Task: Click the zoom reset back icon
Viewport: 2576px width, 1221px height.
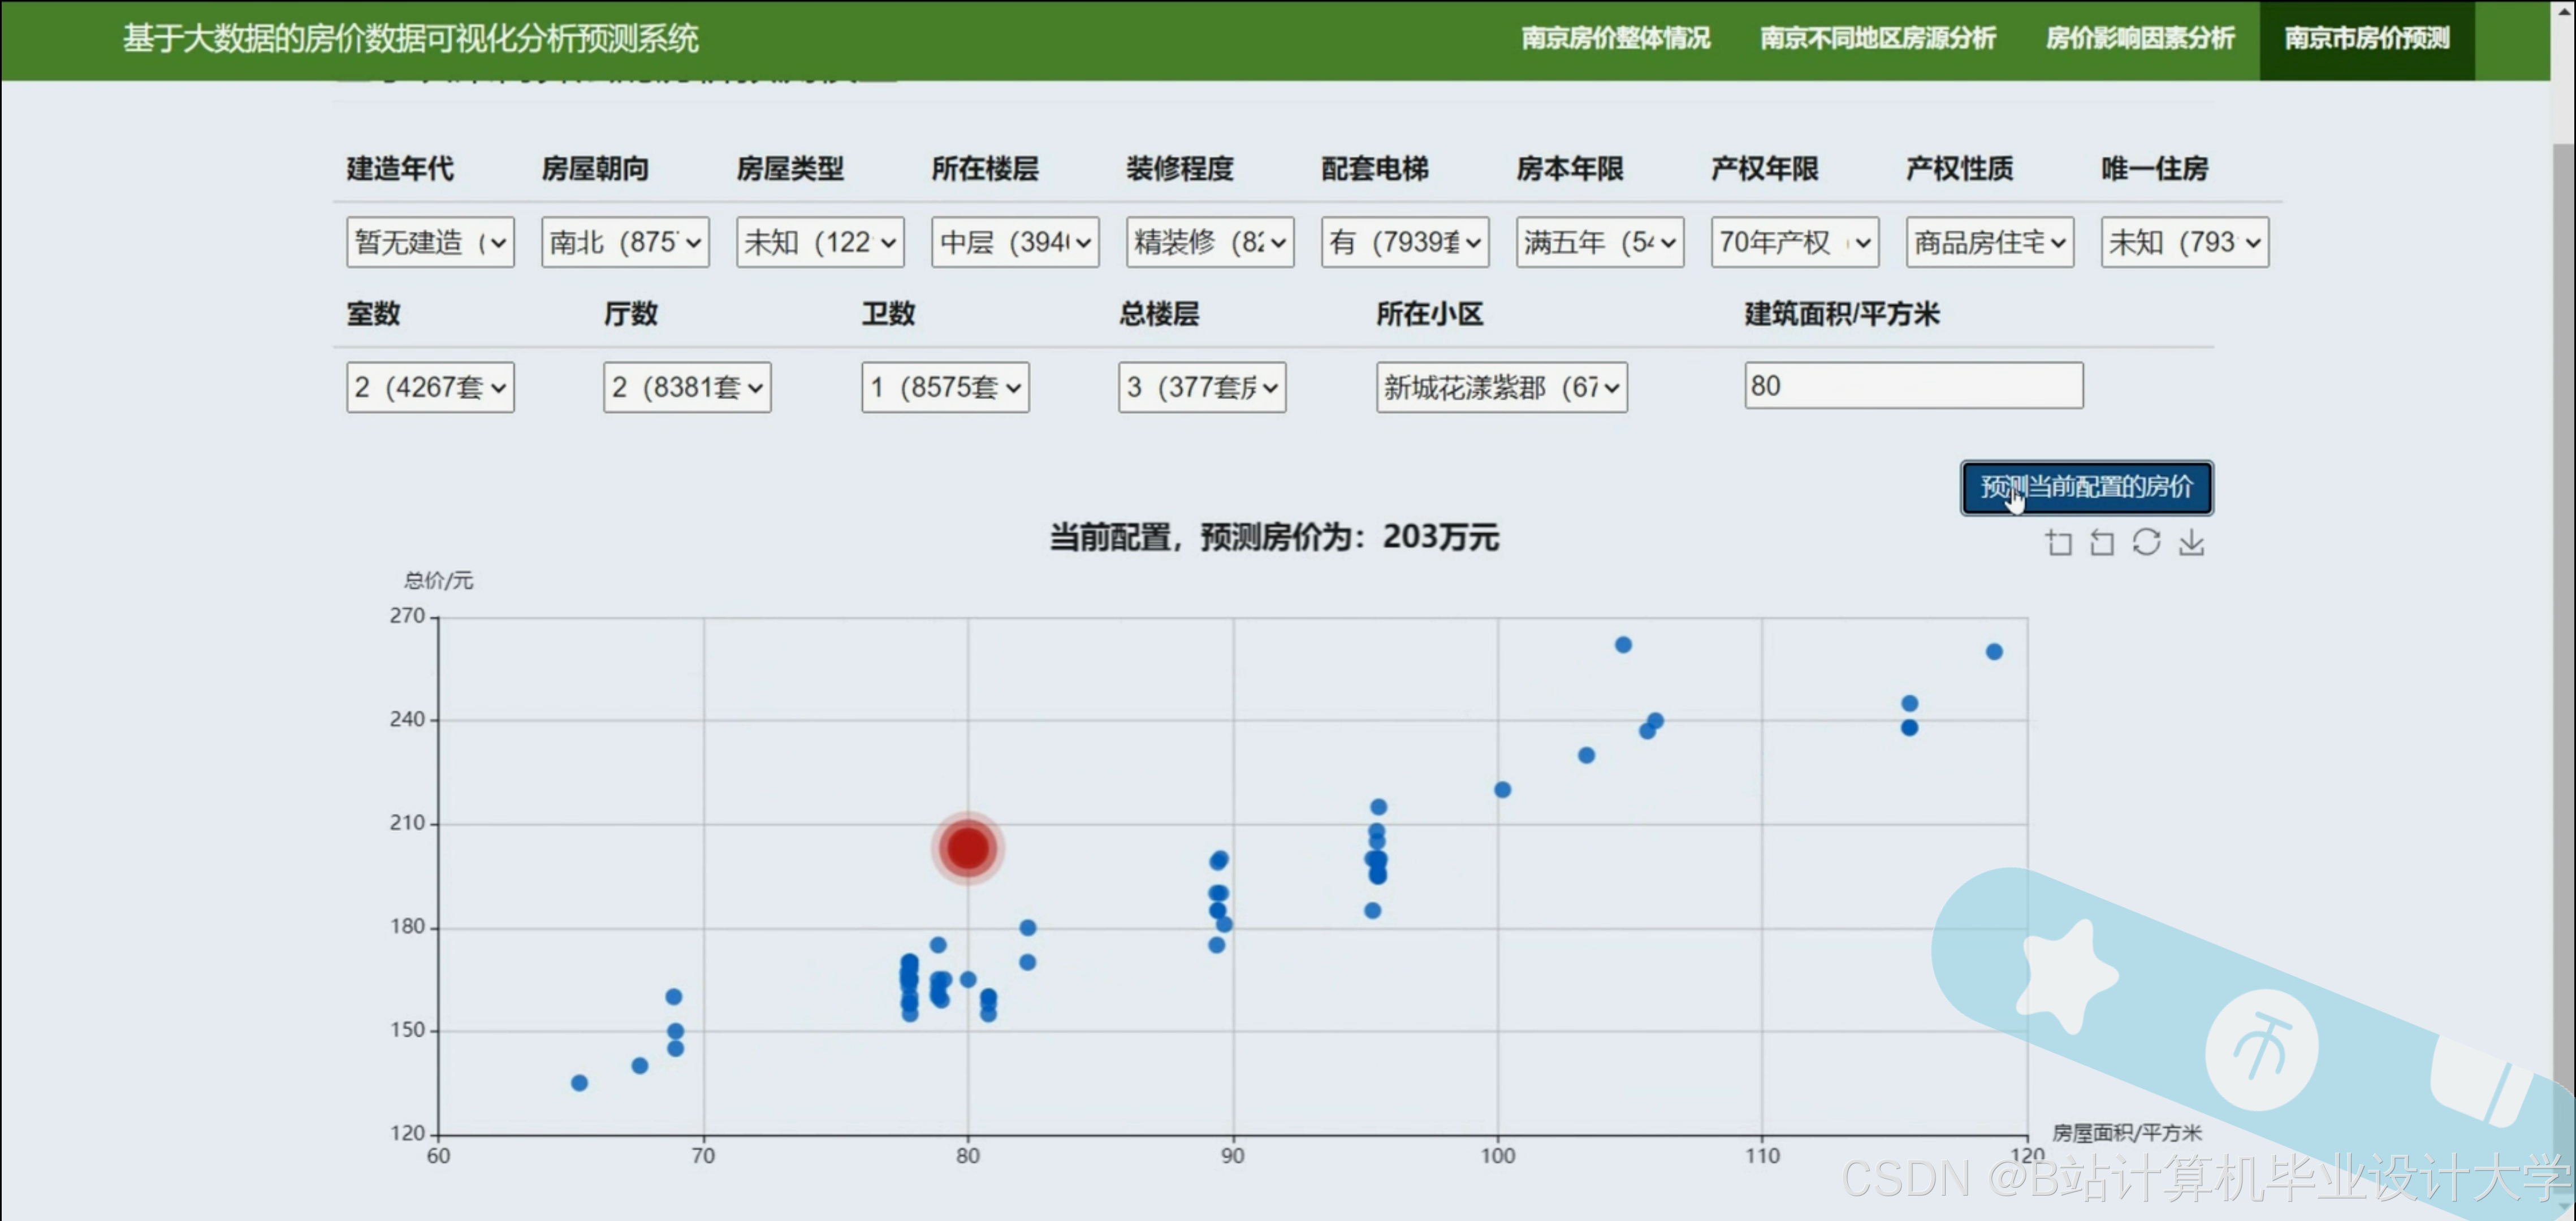Action: point(2102,542)
